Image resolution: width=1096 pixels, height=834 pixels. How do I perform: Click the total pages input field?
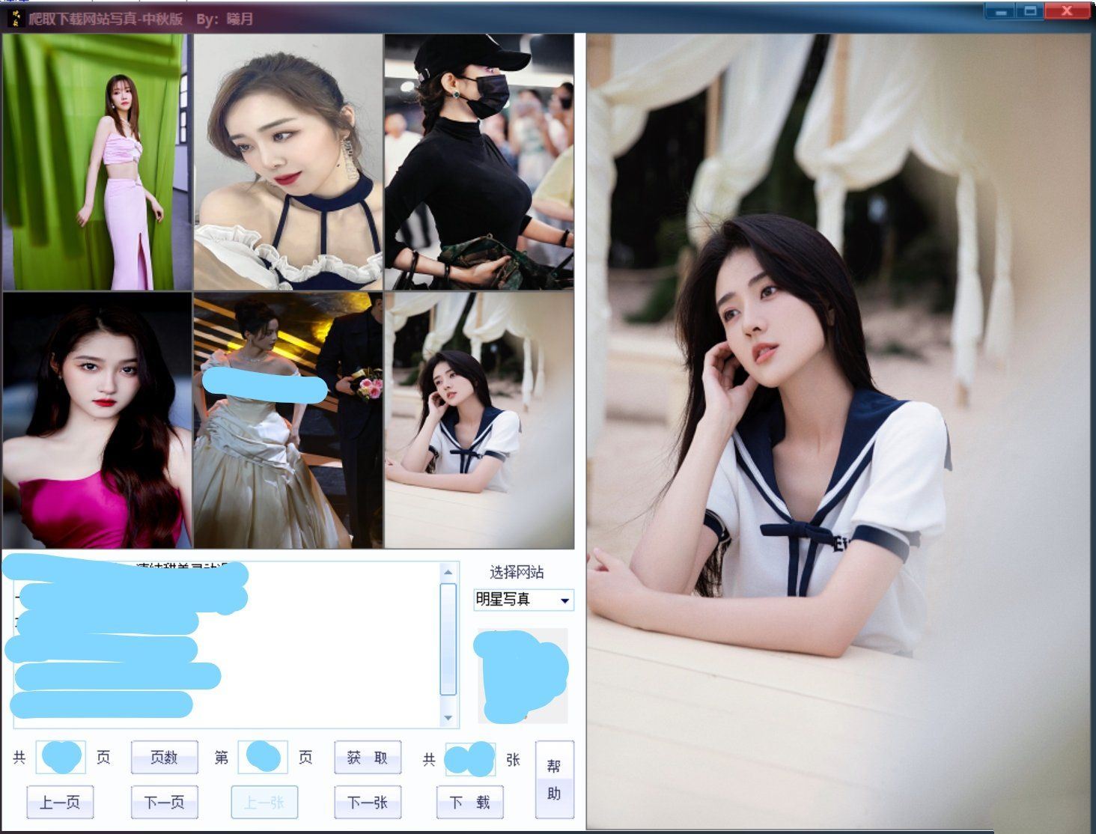click(61, 757)
